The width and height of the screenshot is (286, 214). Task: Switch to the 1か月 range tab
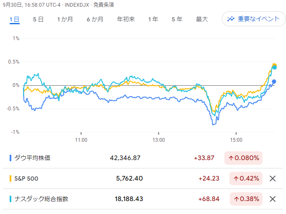click(x=65, y=19)
